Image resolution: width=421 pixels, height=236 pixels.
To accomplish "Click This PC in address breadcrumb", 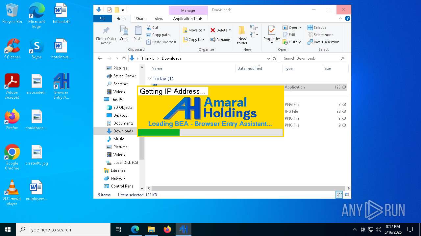I will (x=148, y=58).
